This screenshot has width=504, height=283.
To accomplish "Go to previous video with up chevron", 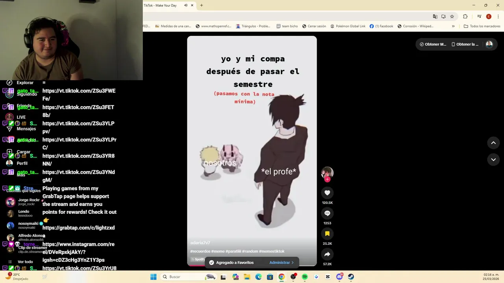I will [x=493, y=143].
